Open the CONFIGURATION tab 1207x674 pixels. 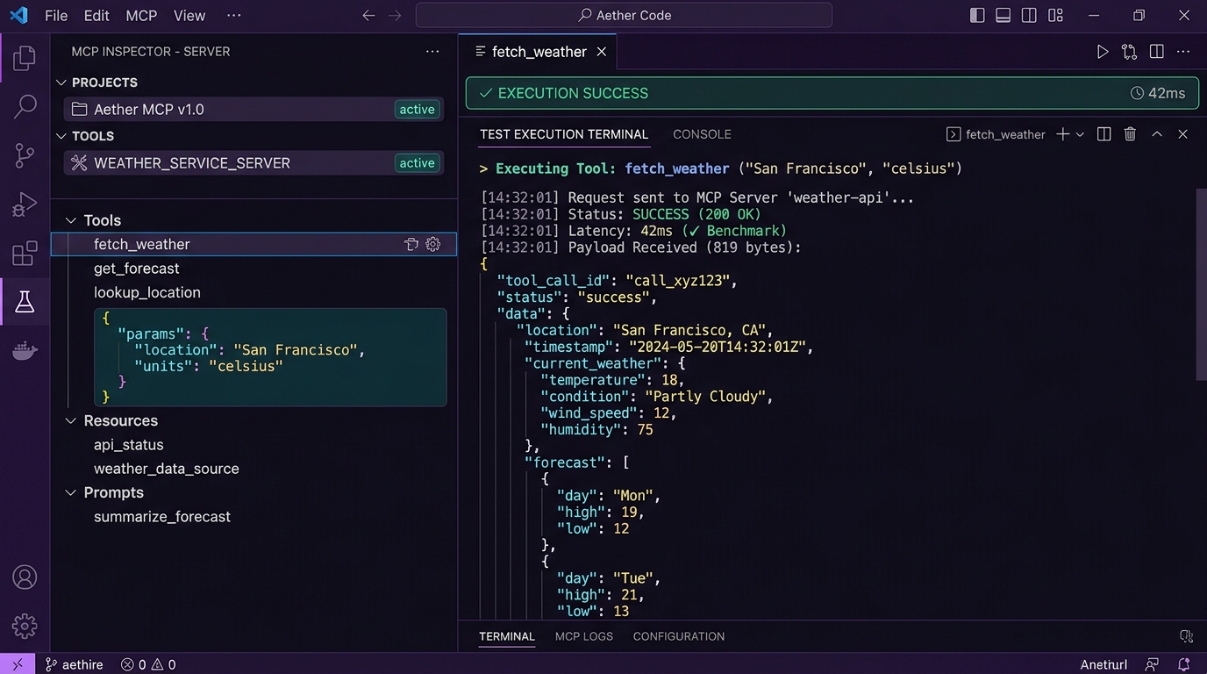coord(679,636)
